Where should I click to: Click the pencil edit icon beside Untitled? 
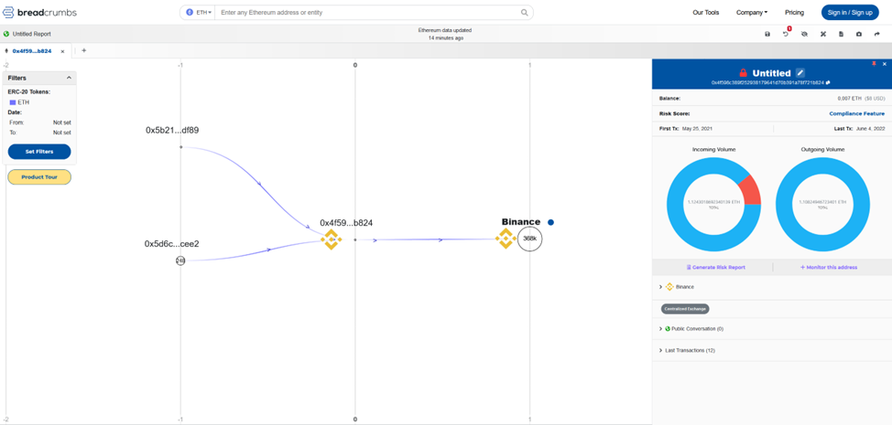800,73
